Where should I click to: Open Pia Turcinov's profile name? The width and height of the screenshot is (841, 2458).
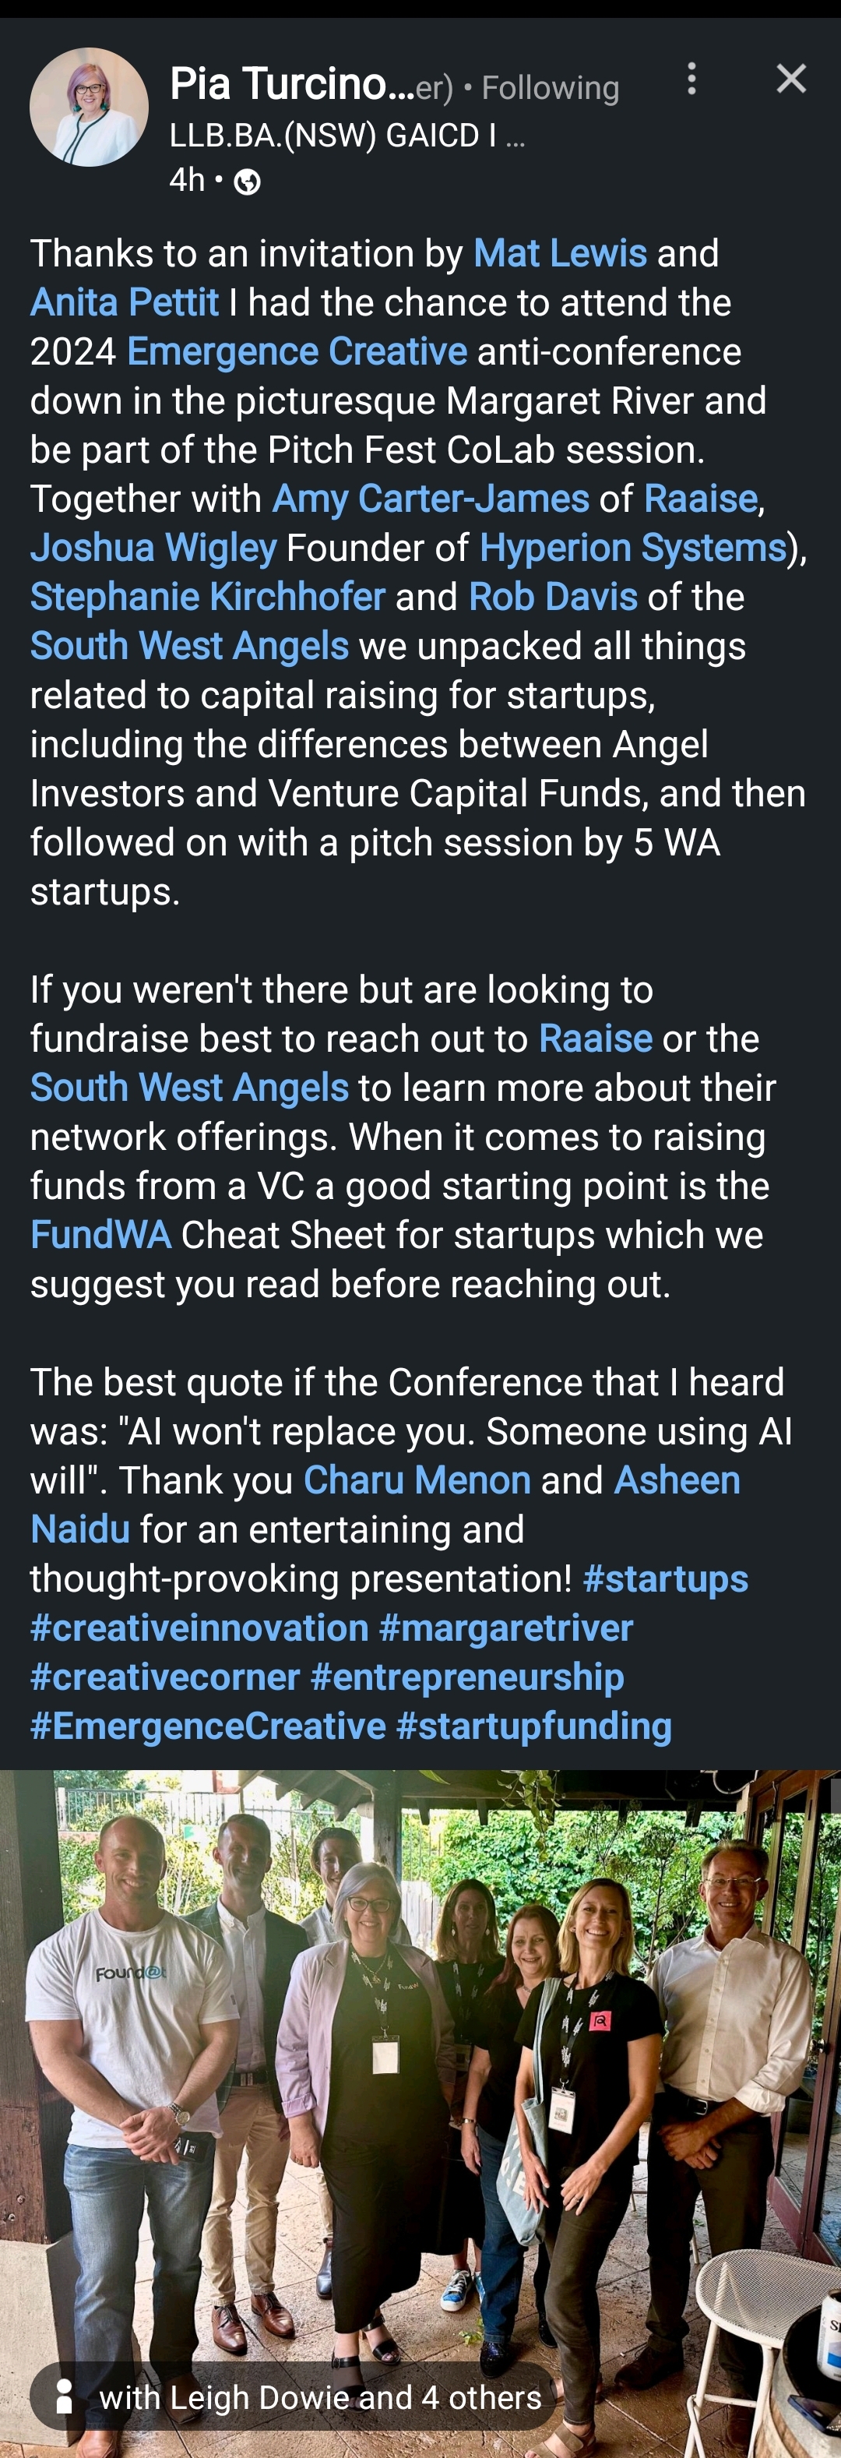pyautogui.click(x=292, y=85)
